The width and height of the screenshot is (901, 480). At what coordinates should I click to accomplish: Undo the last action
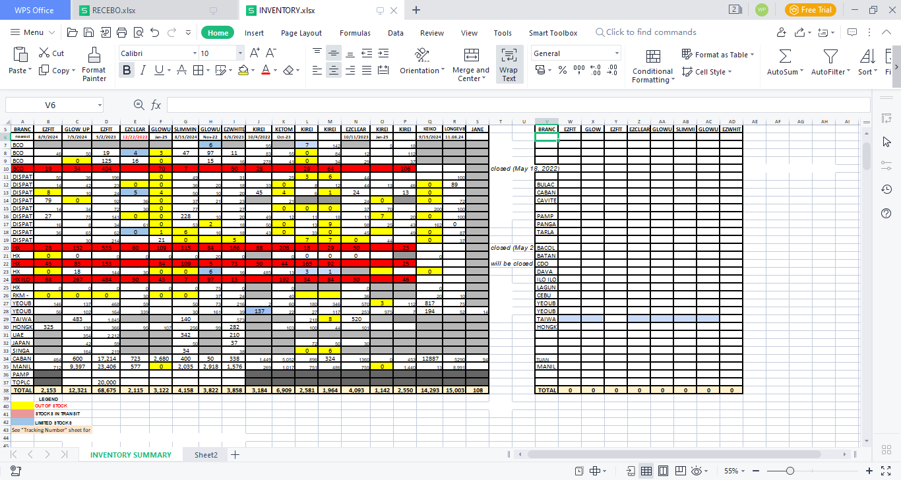pyautogui.click(x=155, y=32)
